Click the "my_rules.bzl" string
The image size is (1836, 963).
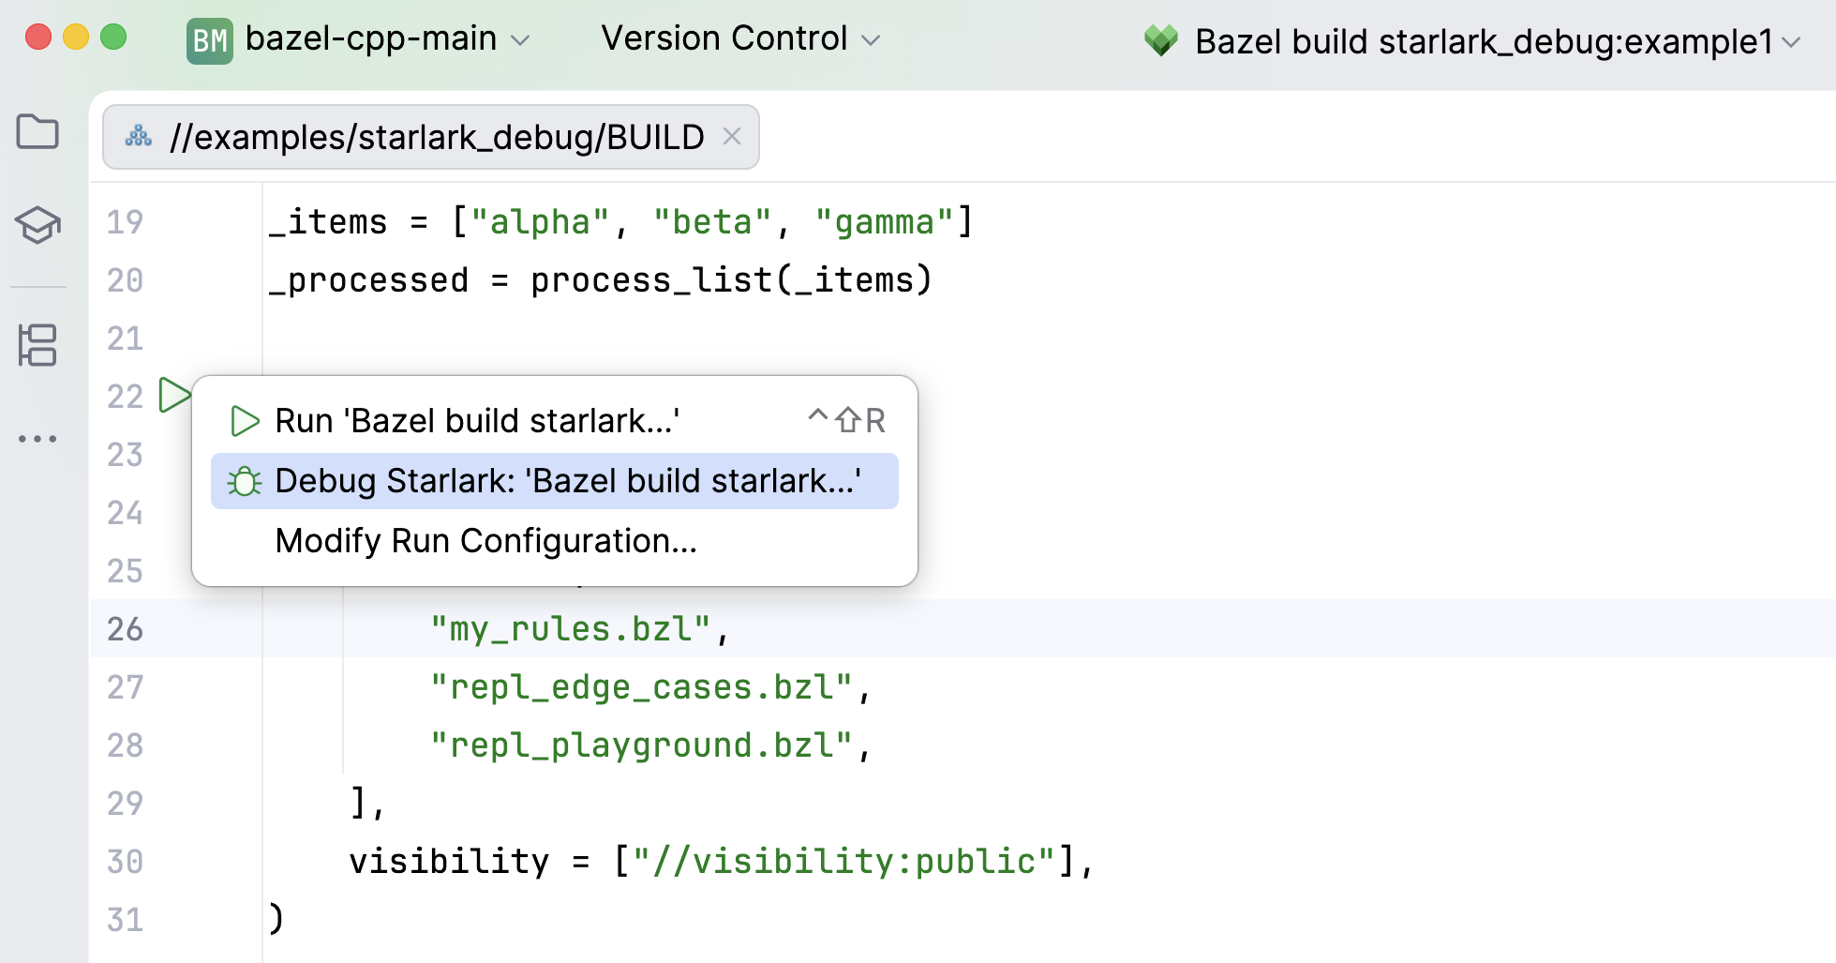click(571, 629)
